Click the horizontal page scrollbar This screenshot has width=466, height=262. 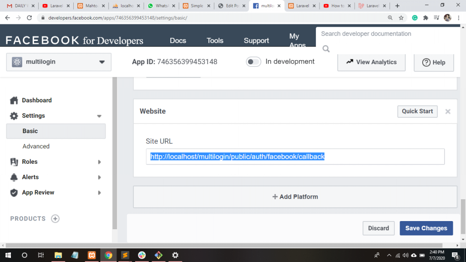point(224,245)
